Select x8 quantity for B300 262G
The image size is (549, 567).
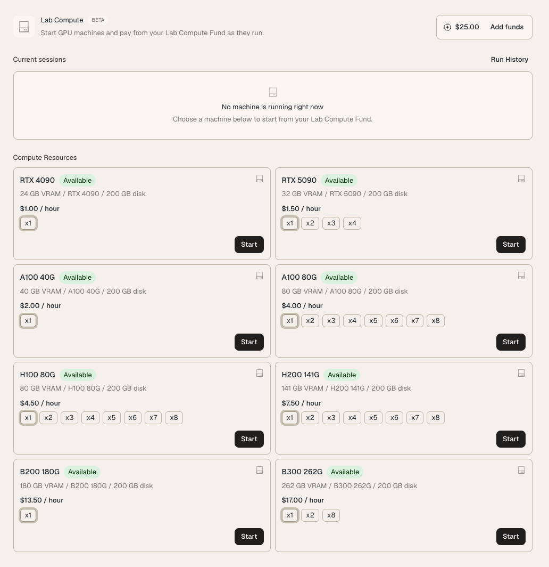coord(331,515)
